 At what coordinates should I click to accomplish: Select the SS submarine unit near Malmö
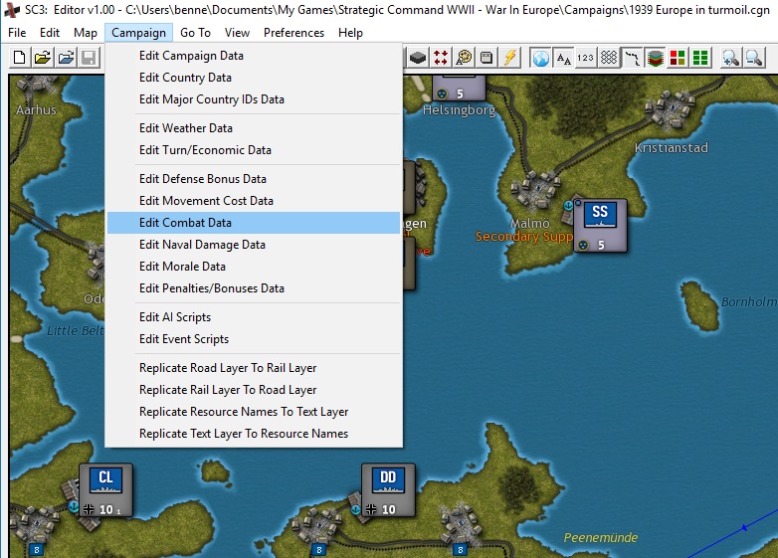click(600, 226)
